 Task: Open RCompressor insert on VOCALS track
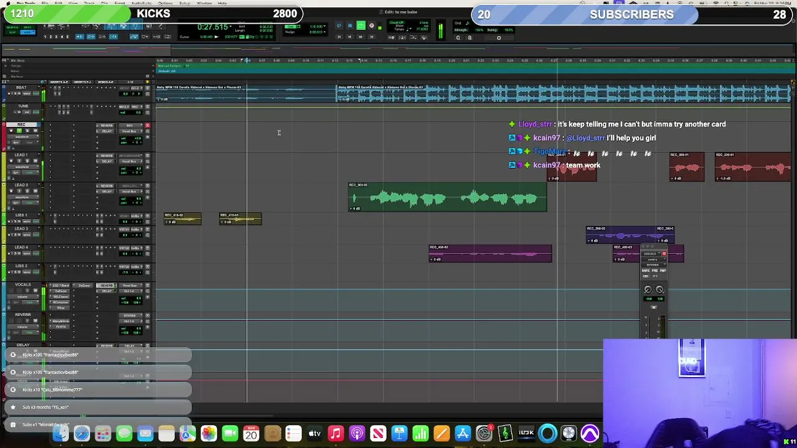(x=61, y=302)
